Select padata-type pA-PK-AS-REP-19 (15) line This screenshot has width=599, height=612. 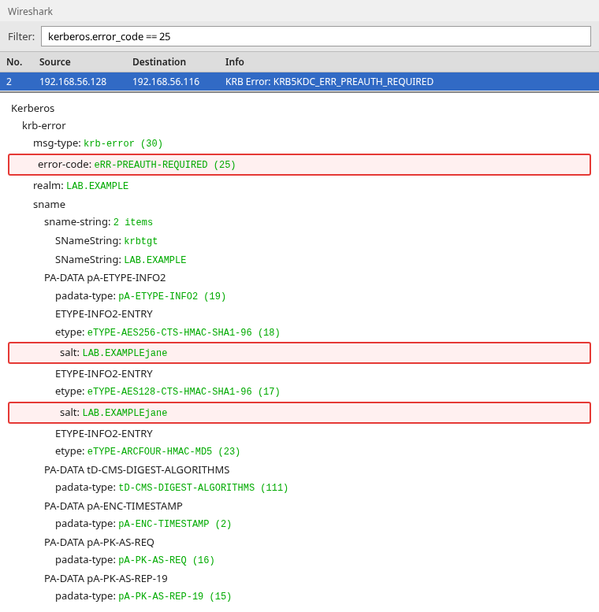pos(143,596)
